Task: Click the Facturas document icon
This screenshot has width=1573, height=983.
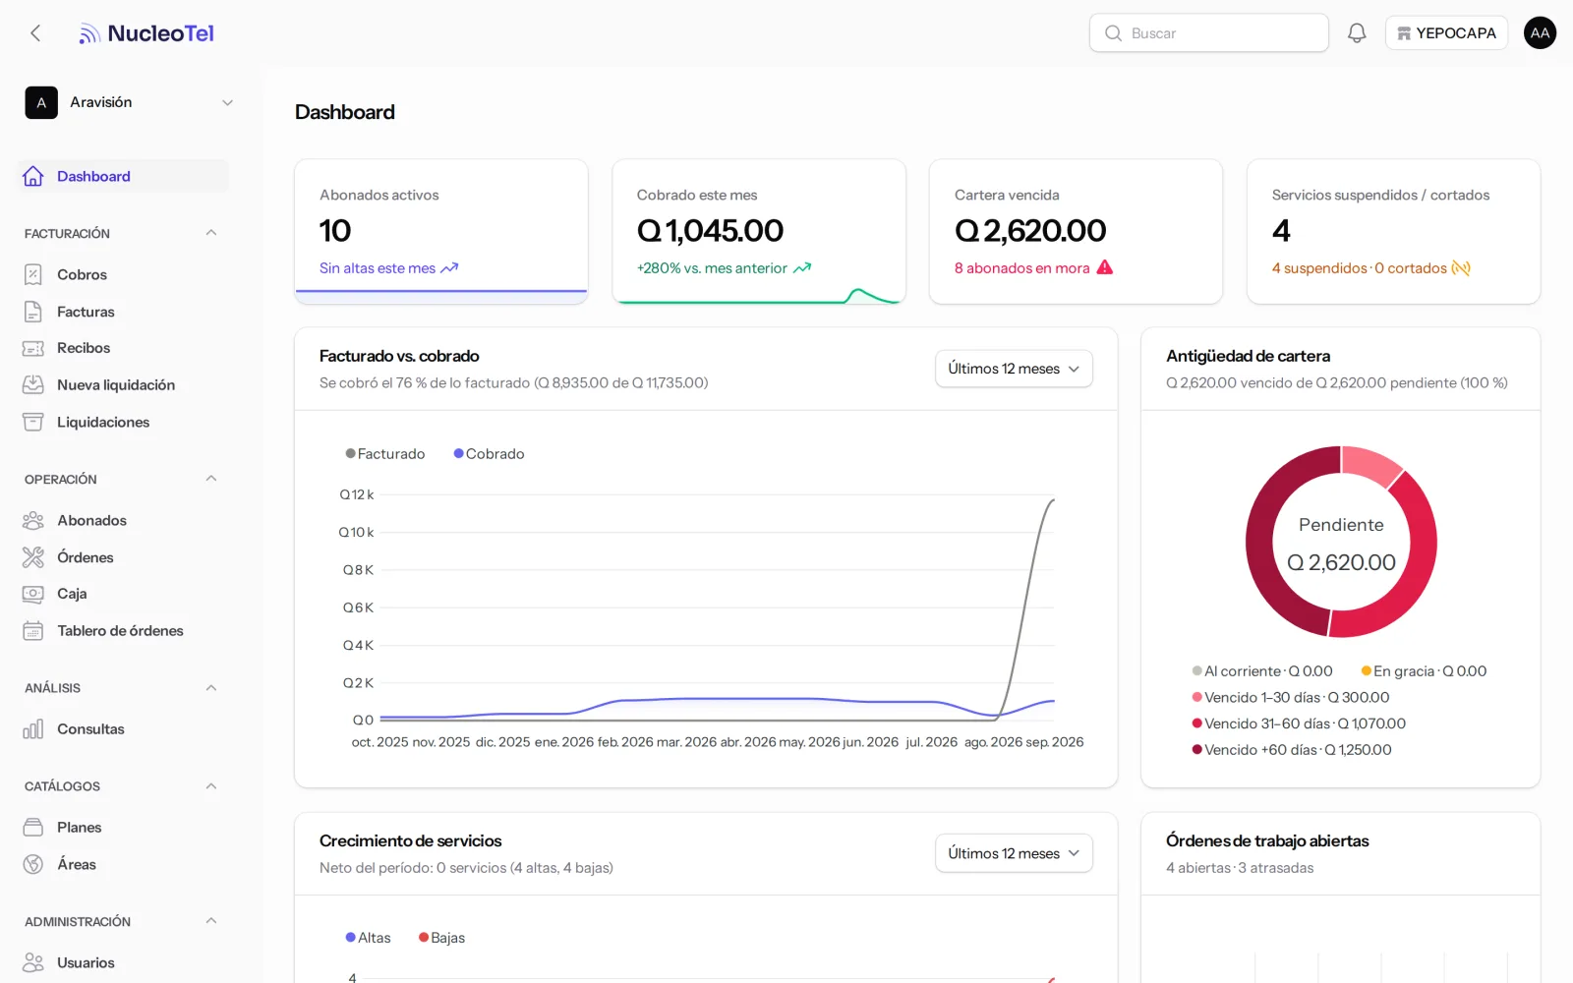Action: [33, 312]
